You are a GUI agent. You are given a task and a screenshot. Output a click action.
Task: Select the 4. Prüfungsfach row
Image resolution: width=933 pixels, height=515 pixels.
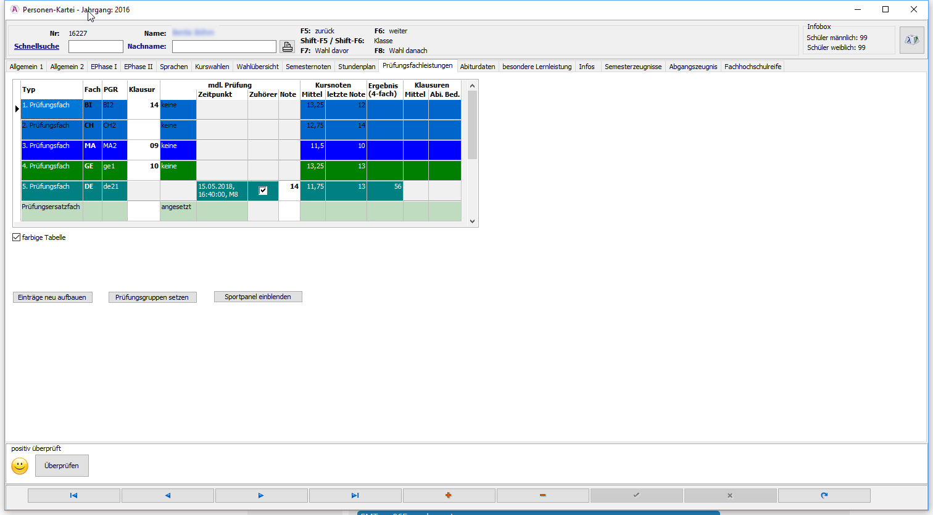point(241,170)
